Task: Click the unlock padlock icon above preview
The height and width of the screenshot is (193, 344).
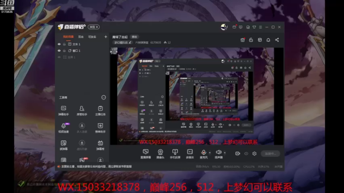Action: click(x=251, y=40)
